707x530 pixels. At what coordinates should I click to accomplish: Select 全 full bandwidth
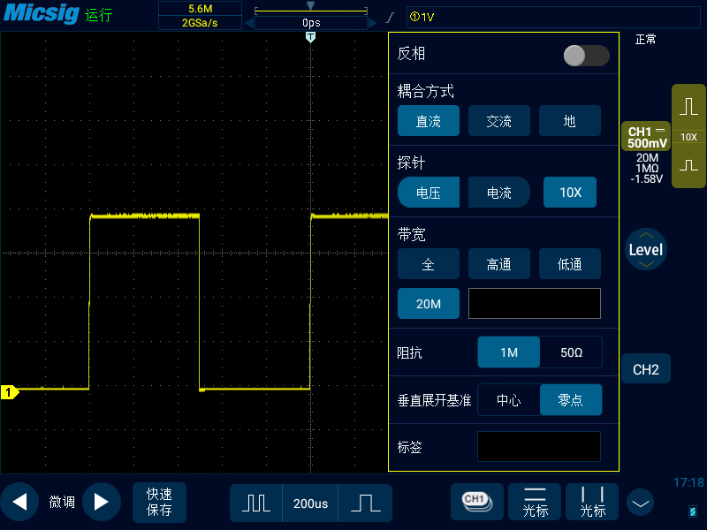tap(429, 264)
